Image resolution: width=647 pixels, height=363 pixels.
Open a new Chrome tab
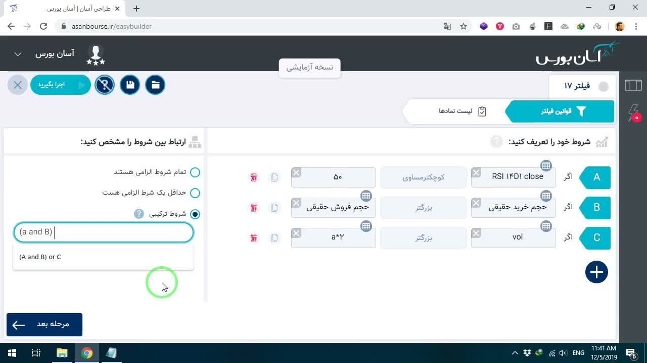click(x=136, y=8)
